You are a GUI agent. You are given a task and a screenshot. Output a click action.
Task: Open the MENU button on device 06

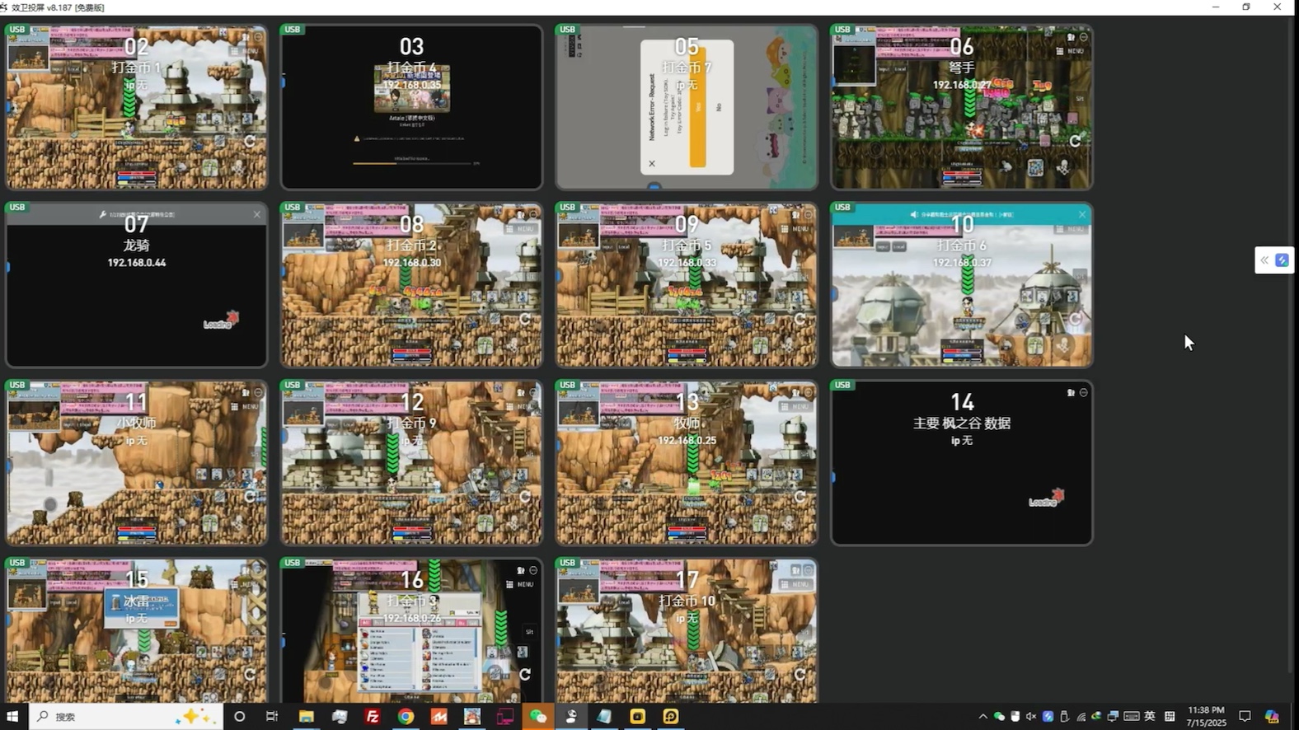click(x=1071, y=51)
